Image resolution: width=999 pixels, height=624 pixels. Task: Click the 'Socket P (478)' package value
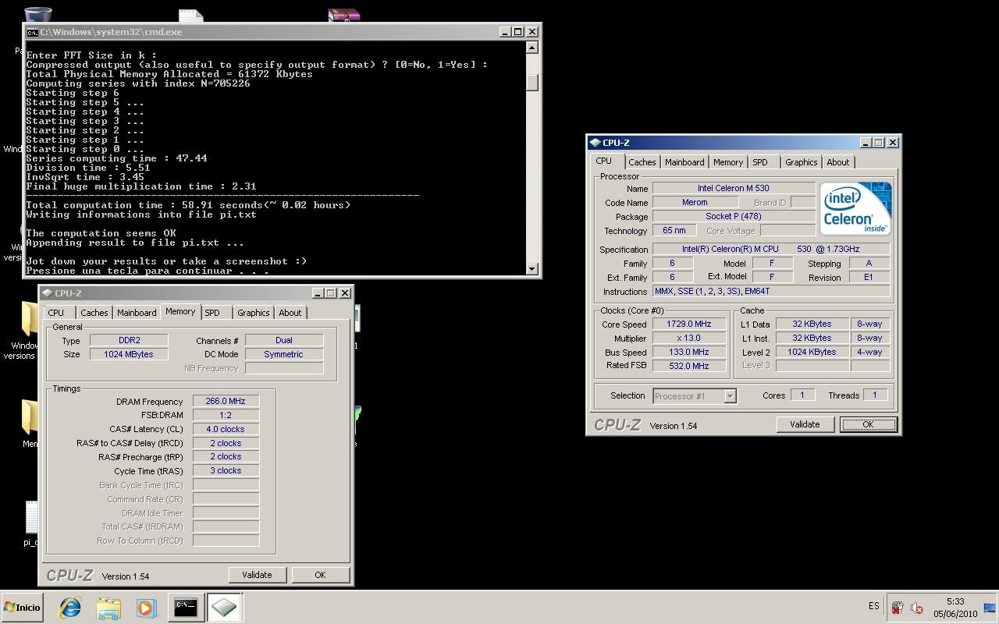(x=734, y=216)
